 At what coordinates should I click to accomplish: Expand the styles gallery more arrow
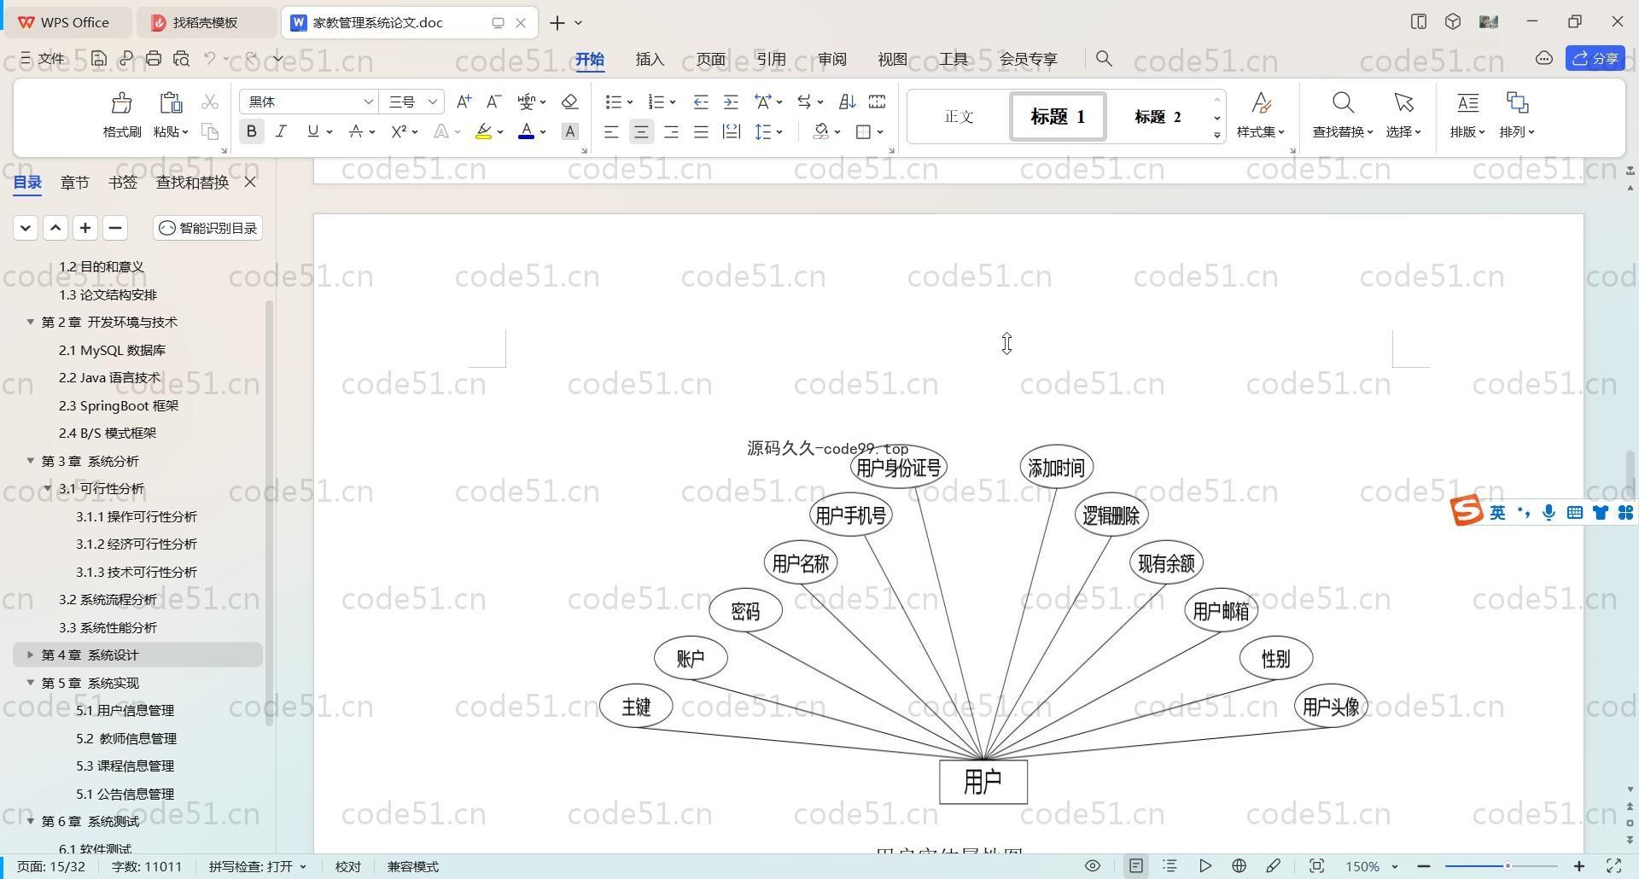(1217, 136)
